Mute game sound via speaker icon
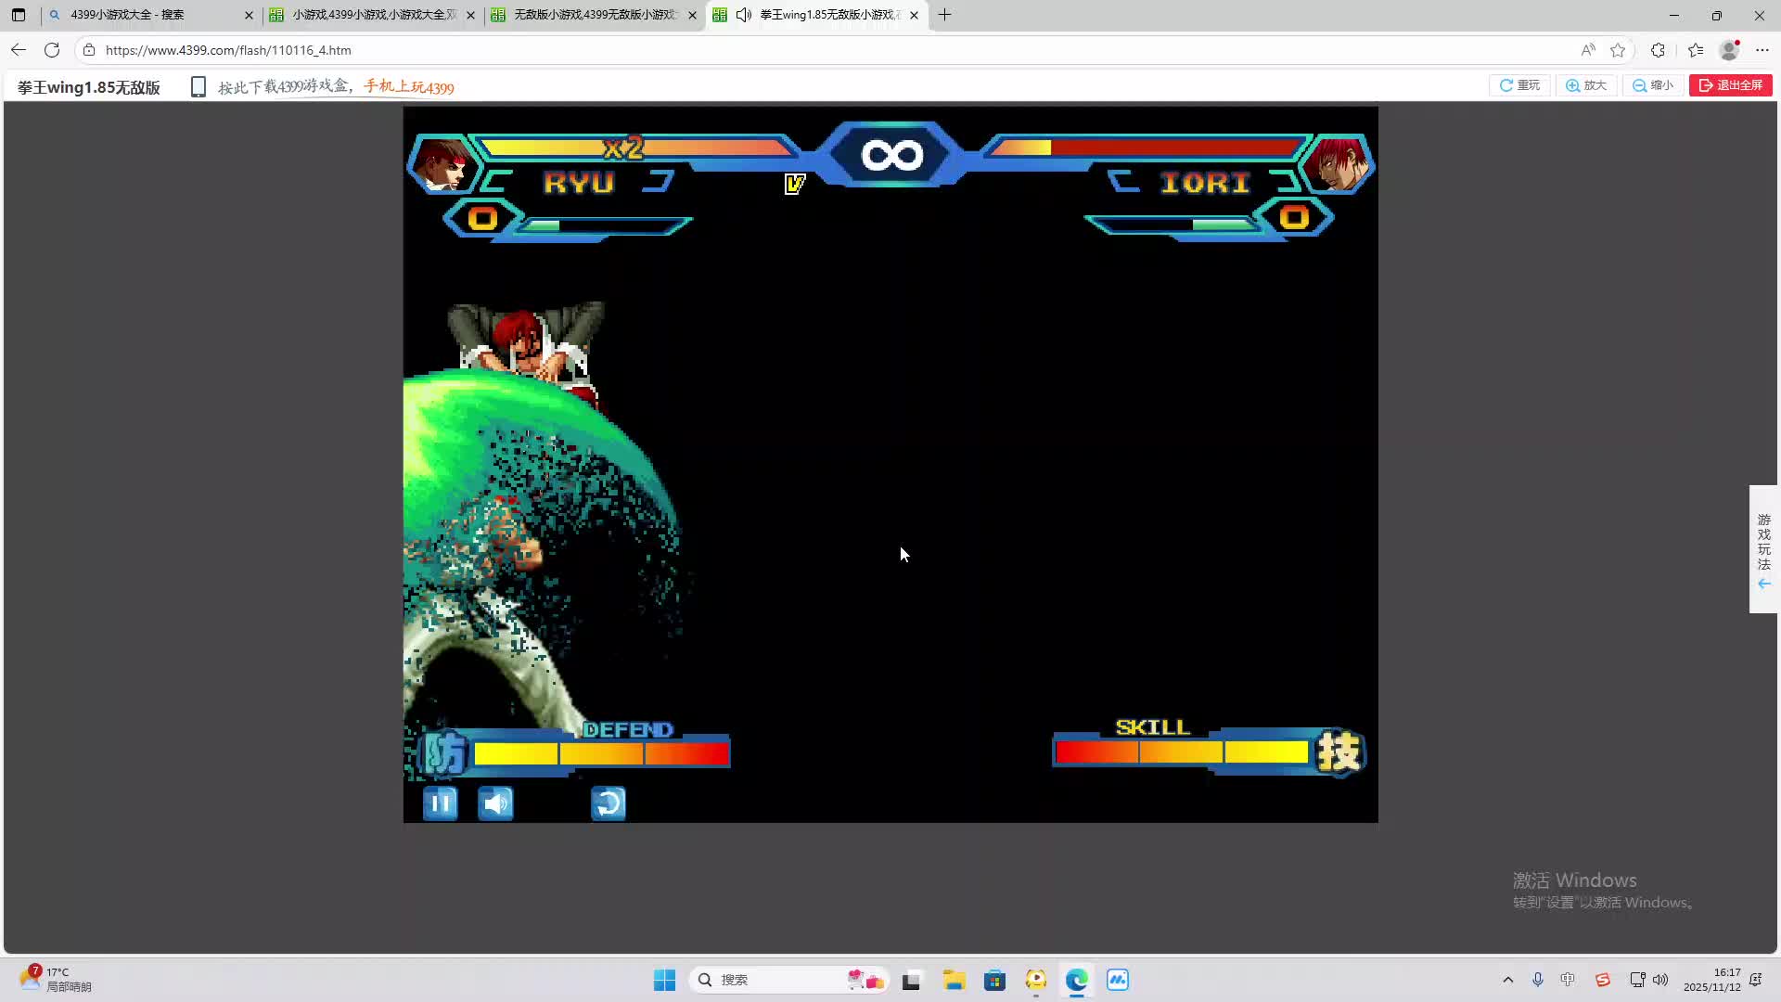This screenshot has width=1781, height=1002. (x=495, y=803)
